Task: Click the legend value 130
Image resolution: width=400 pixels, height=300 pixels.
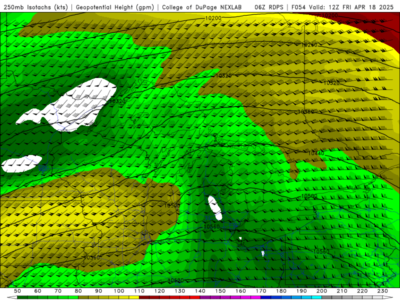Action: (x=180, y=291)
